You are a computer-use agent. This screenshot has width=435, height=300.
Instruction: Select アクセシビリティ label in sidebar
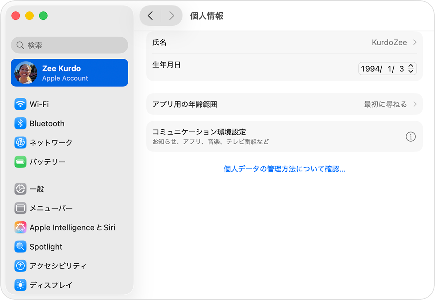coord(58,266)
